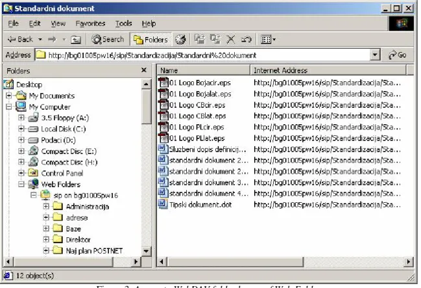This screenshot has height=288, width=421.
Task: Select the Baze folder icon
Action: 58,228
